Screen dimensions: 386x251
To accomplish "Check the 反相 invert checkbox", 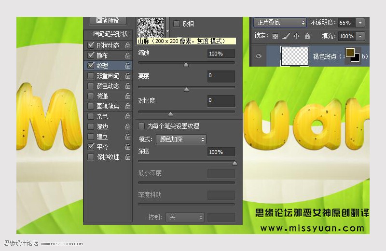I will tap(177, 24).
